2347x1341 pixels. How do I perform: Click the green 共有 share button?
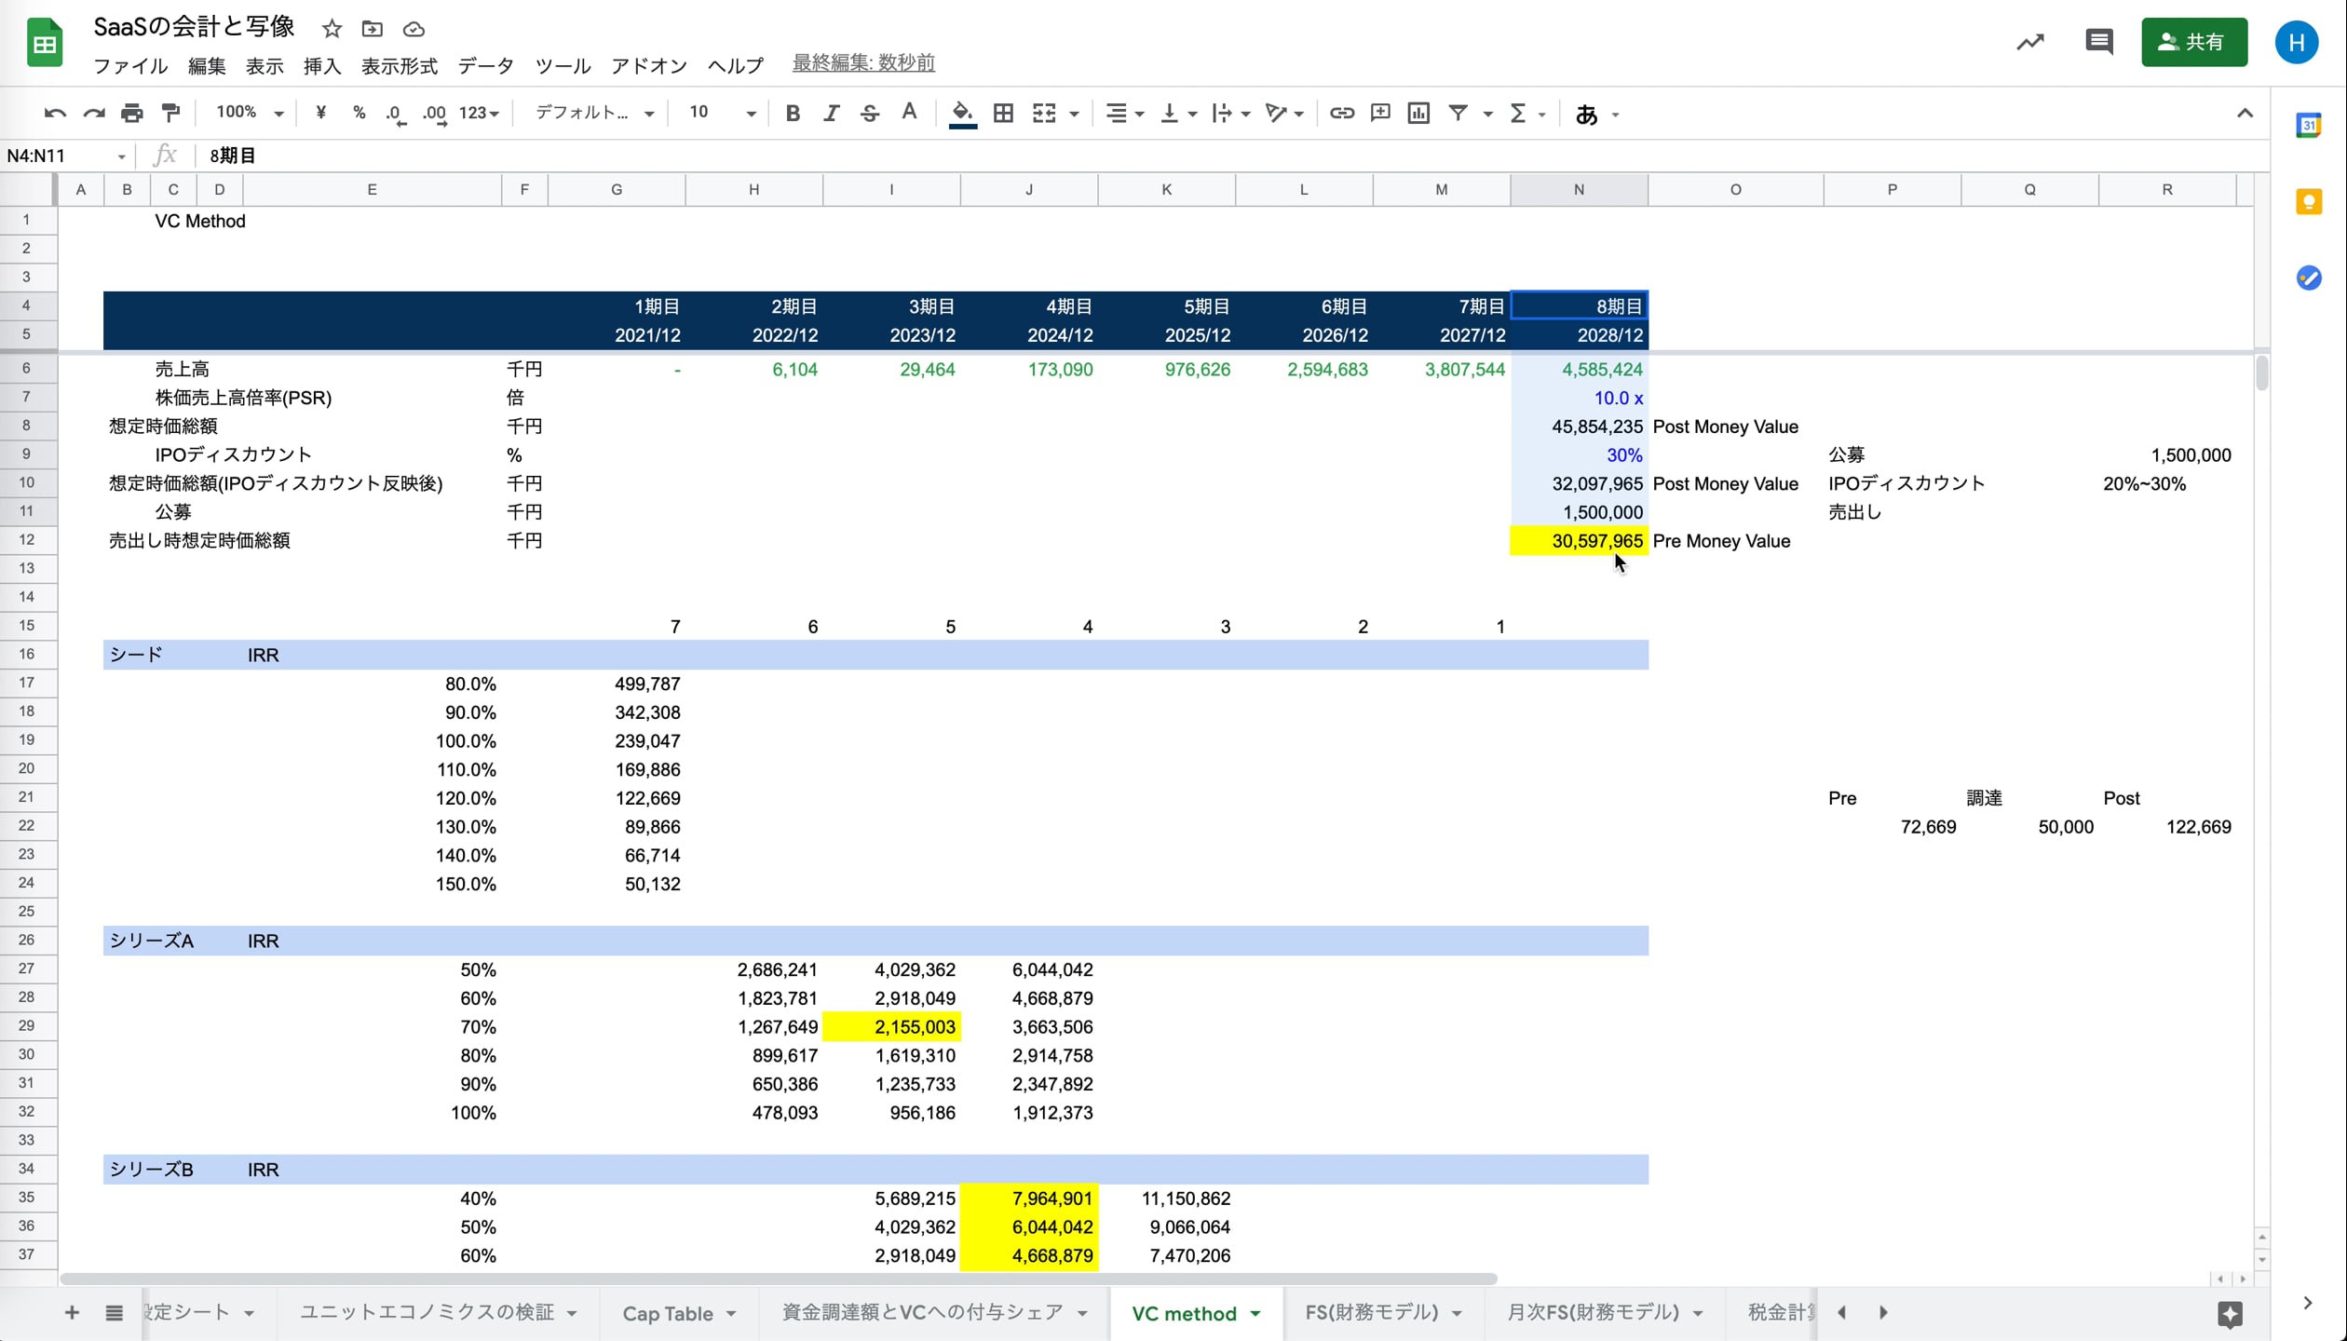tap(2193, 42)
